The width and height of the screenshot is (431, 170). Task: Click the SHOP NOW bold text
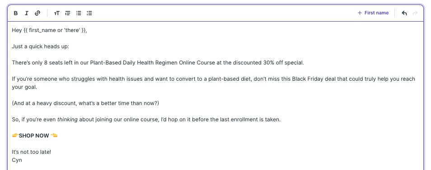pos(34,135)
